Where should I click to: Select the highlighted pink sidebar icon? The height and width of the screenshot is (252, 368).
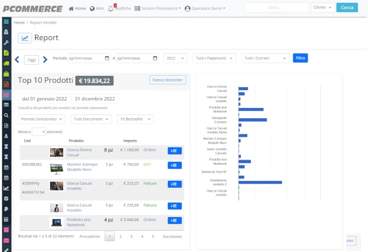[6, 95]
